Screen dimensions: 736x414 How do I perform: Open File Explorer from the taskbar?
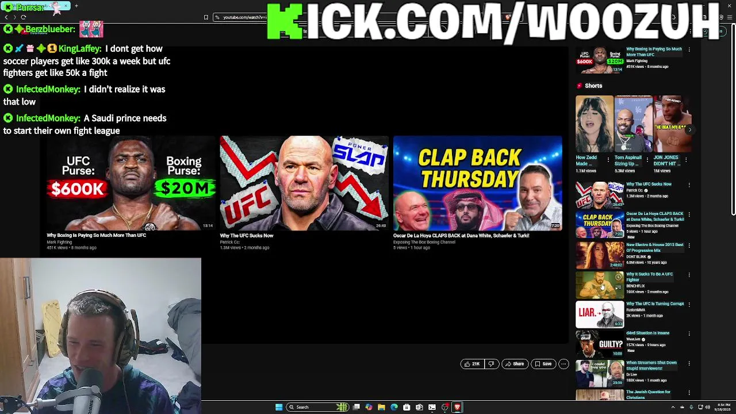tap(381, 407)
